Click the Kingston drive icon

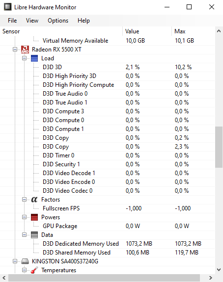(25, 261)
